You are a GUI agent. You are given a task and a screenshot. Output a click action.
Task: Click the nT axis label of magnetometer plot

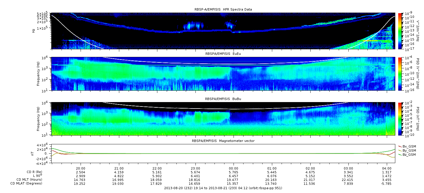(33, 153)
